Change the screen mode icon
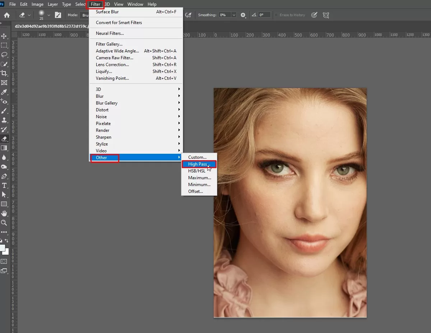Screen dimensions: 431x333 pos(4,271)
